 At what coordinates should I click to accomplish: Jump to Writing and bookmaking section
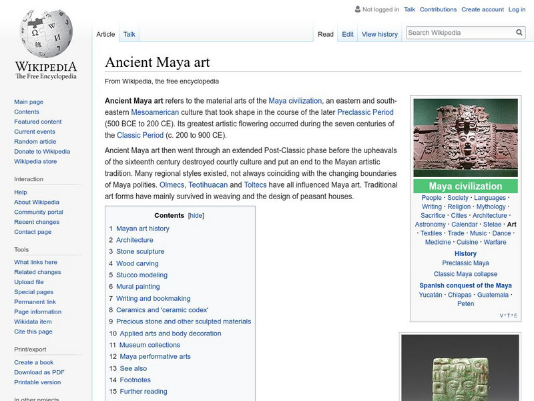point(154,298)
